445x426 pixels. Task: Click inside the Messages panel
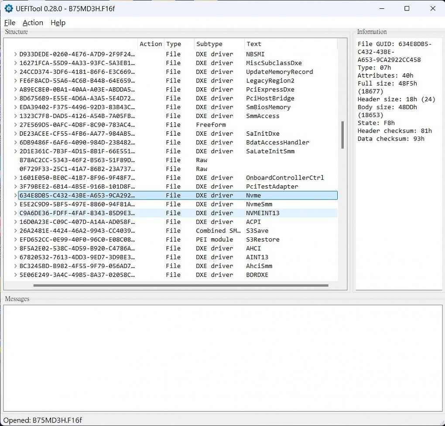pyautogui.click(x=223, y=358)
